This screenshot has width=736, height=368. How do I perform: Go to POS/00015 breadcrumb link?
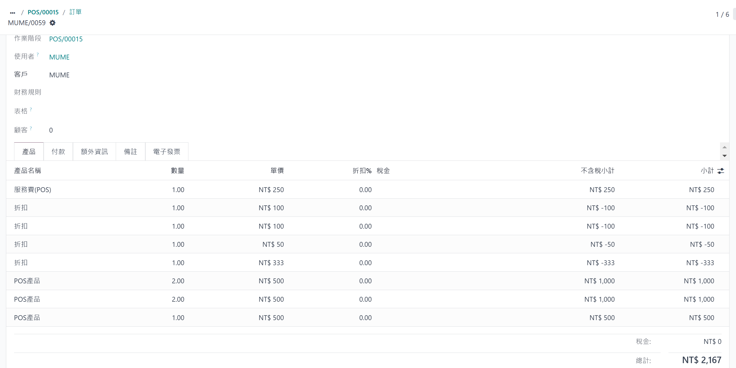(x=43, y=12)
